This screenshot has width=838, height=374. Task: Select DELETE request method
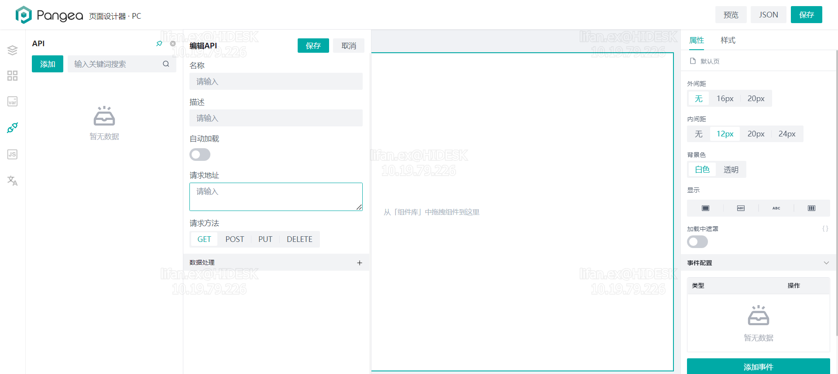[x=299, y=239]
